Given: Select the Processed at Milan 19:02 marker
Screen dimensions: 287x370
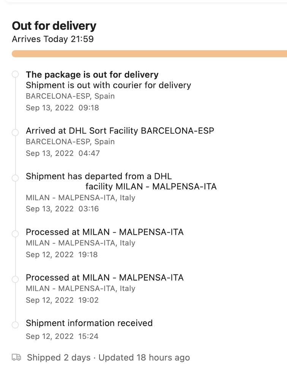Looking at the screenshot, I should click(x=15, y=279).
